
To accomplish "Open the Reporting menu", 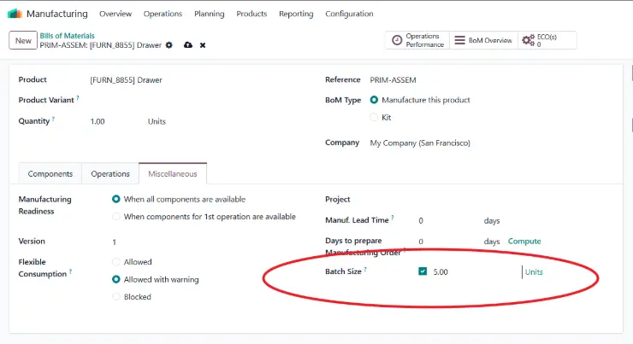I will [x=295, y=14].
